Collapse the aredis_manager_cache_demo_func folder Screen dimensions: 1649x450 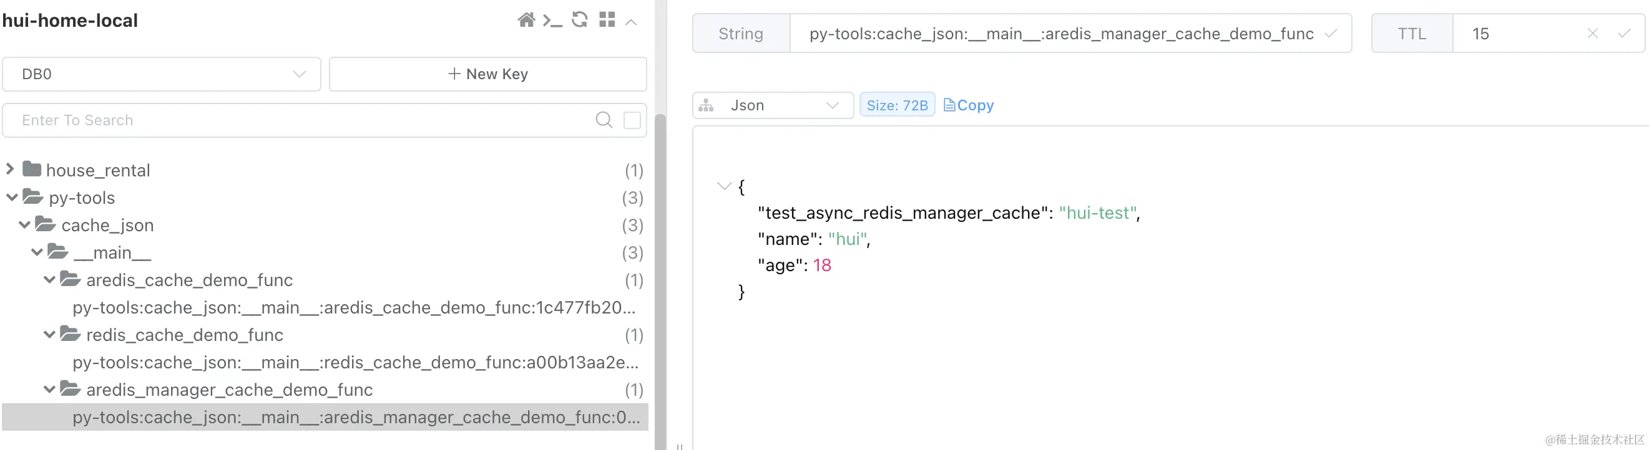pyautogui.click(x=49, y=390)
